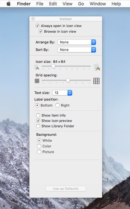
Task: Disable Show icon preview checkbox
Action: tap(38, 120)
